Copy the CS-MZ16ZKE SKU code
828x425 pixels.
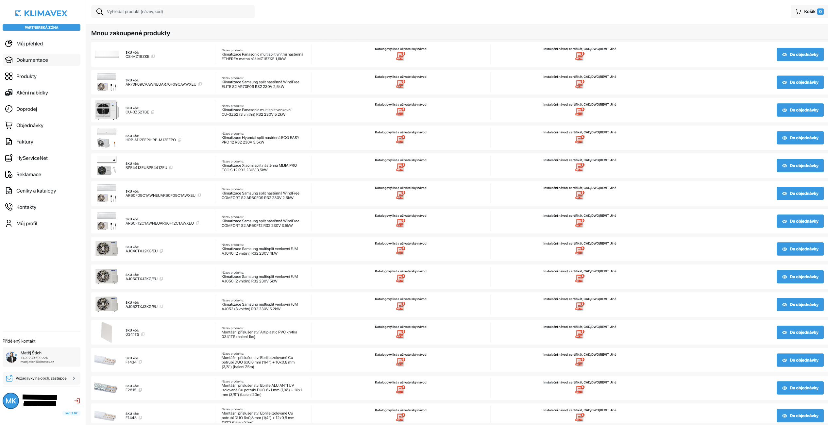pyautogui.click(x=153, y=57)
